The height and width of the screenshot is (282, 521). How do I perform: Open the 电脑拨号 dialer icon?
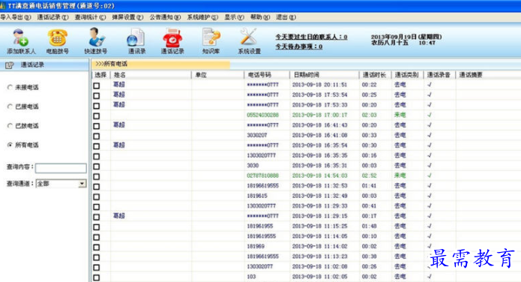pyautogui.click(x=58, y=37)
